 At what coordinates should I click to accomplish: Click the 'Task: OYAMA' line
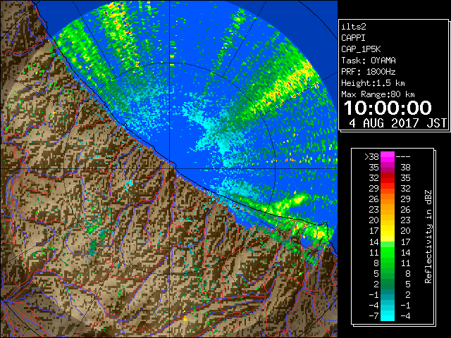[x=368, y=61]
